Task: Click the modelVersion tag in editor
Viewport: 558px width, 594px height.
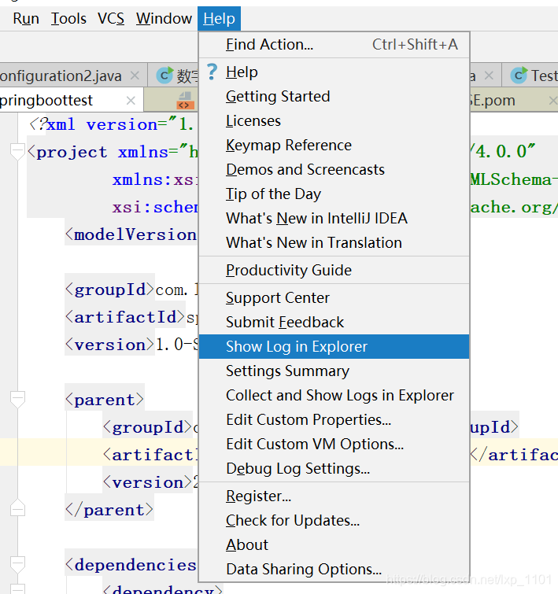Action: (x=131, y=234)
